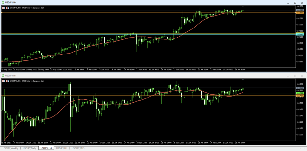Screen dimensions: 307x151
Task: Switch to the USDJPY,Weekly tab
Action: point(10,148)
